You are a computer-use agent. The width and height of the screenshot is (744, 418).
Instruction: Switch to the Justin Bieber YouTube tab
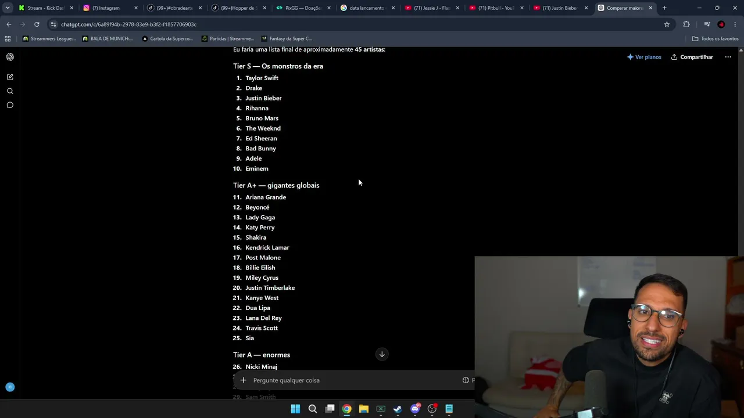point(560,8)
